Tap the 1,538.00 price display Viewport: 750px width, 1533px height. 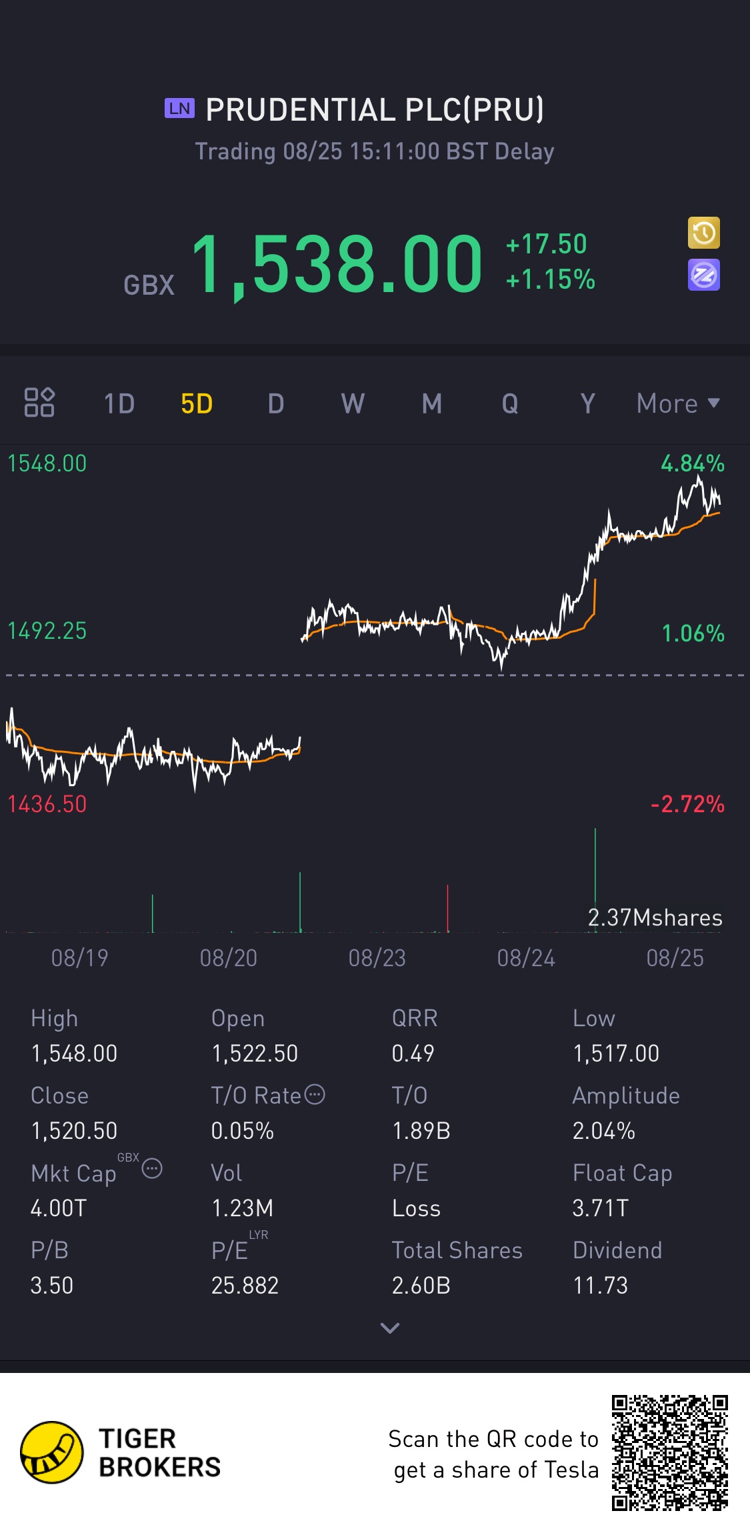(337, 264)
